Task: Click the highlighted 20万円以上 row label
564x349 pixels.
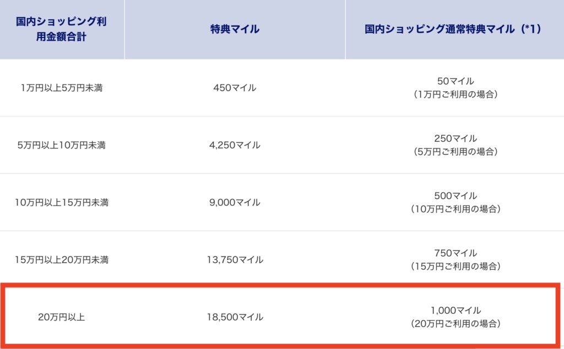Action: click(x=62, y=317)
